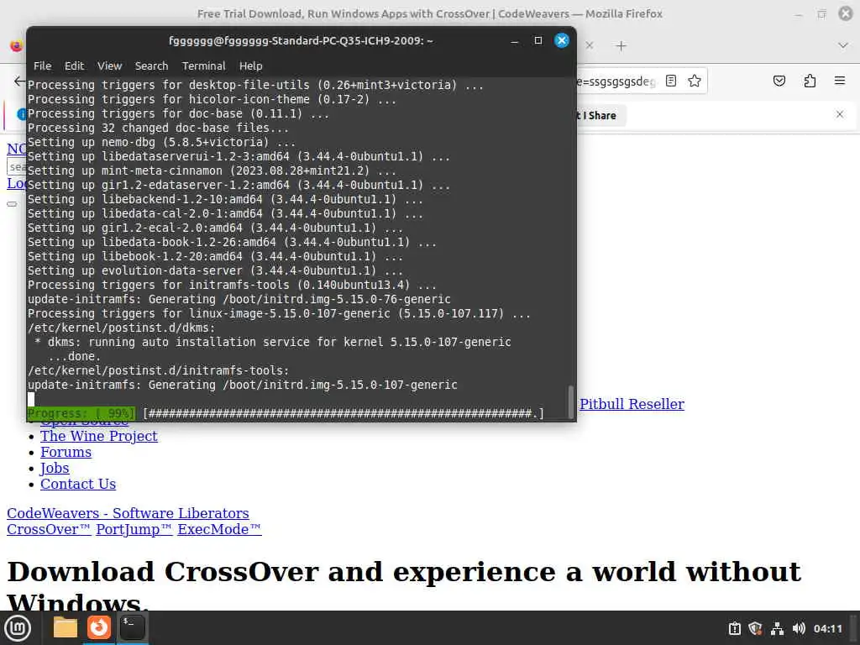This screenshot has height=645, width=860.
Task: Open The Wine Project link
Action: tap(99, 436)
